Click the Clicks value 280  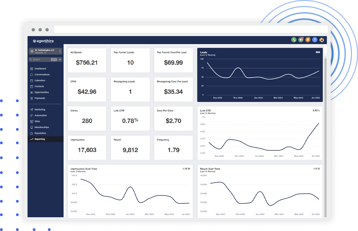87,121
